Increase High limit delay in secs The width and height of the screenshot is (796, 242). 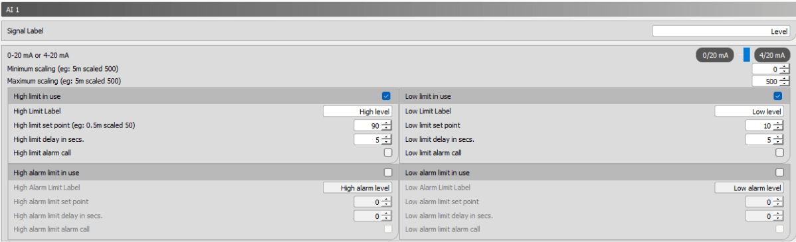coord(386,137)
